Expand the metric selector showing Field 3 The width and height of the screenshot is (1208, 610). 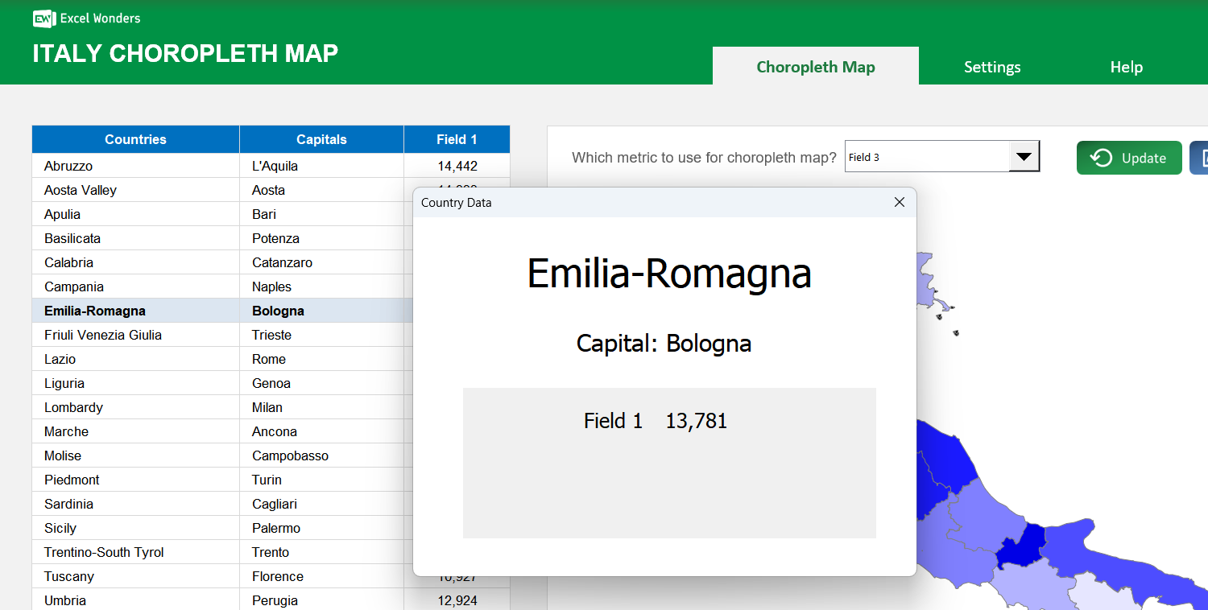tap(1024, 157)
